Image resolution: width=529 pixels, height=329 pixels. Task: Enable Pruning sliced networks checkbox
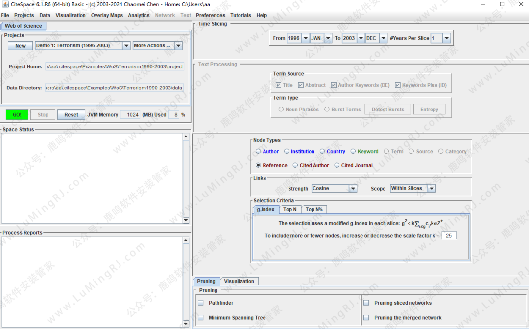coord(366,303)
